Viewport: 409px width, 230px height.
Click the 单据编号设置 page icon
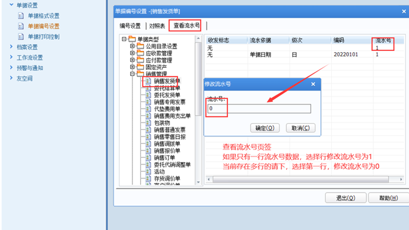click(x=21, y=26)
